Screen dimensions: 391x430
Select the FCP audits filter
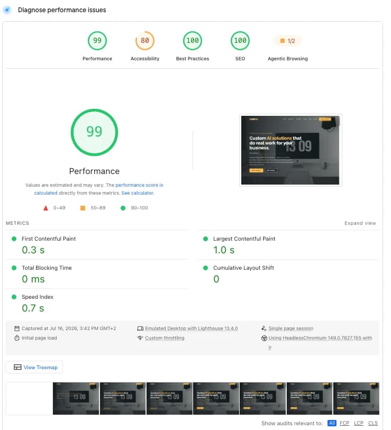coord(344,423)
